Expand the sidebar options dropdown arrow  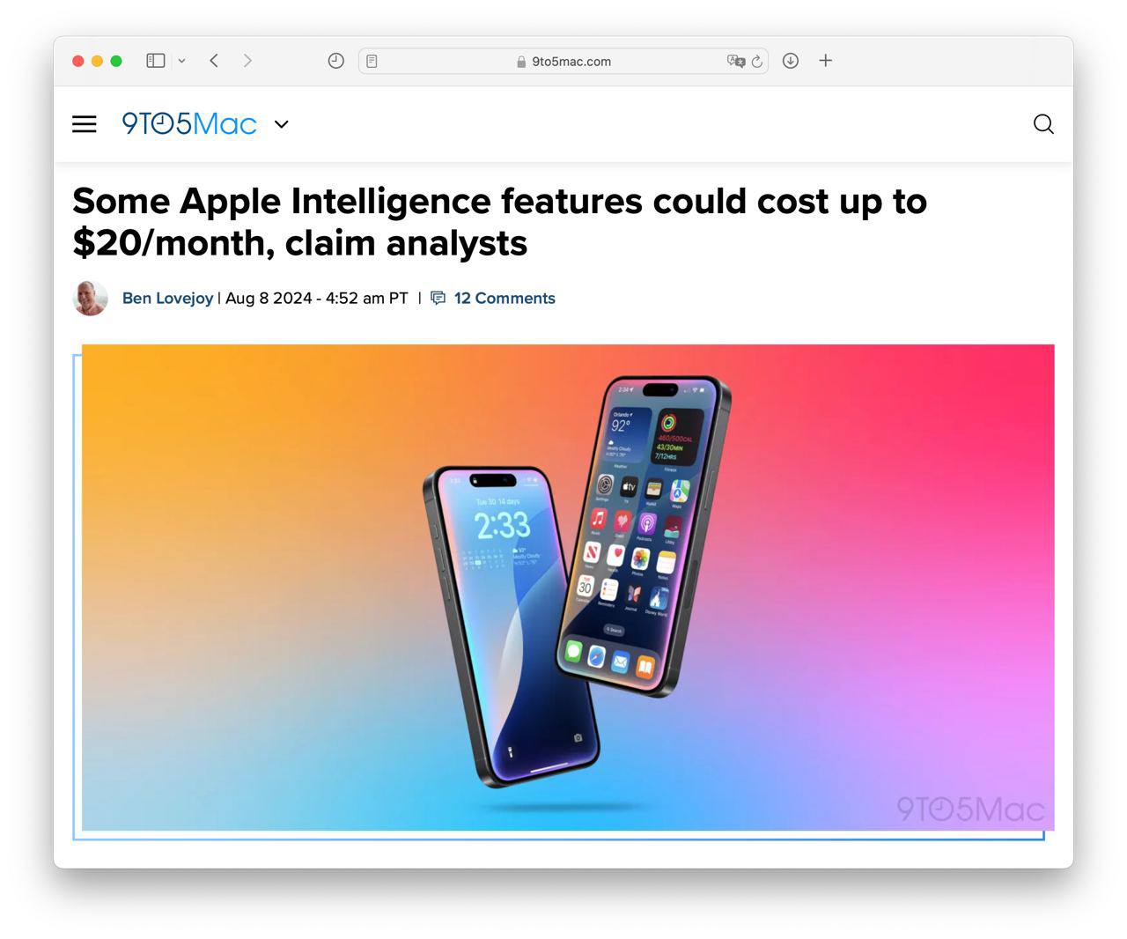point(181,61)
